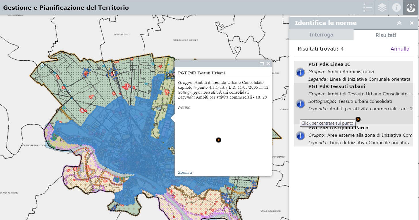Open the Layer list widget

[382, 7]
